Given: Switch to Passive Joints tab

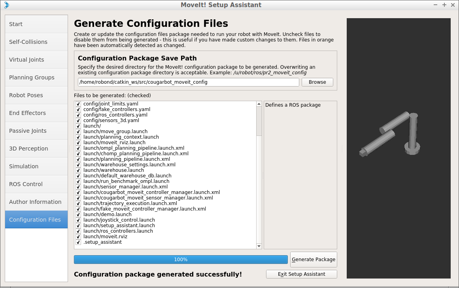Looking at the screenshot, I should click(36, 131).
